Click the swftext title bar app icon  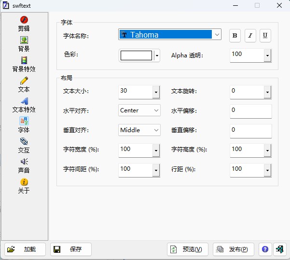pos(6,5)
